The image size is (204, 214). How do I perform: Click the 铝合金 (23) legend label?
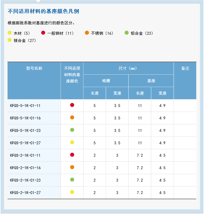coord(142,33)
